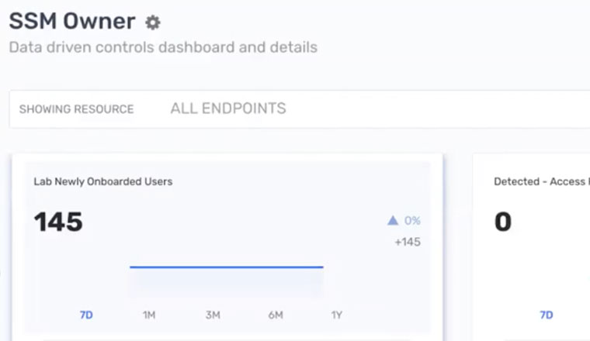Click the 145 users count value

(58, 222)
